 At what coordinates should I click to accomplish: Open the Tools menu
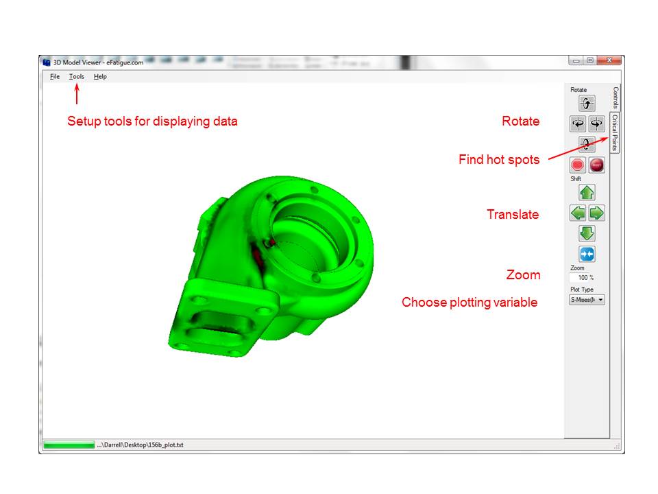tap(76, 76)
